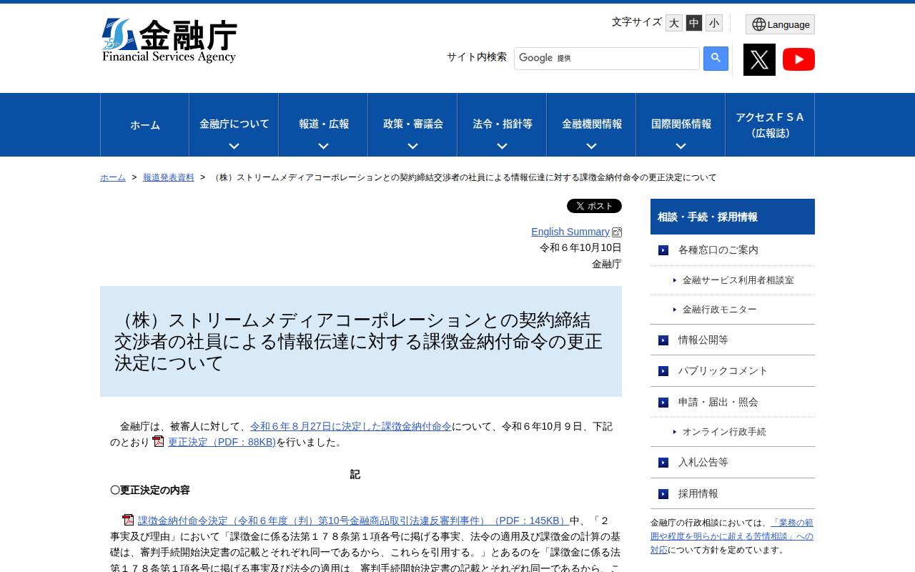Go to ホーム in the main navigation
The height and width of the screenshot is (572, 915).
pos(145,125)
